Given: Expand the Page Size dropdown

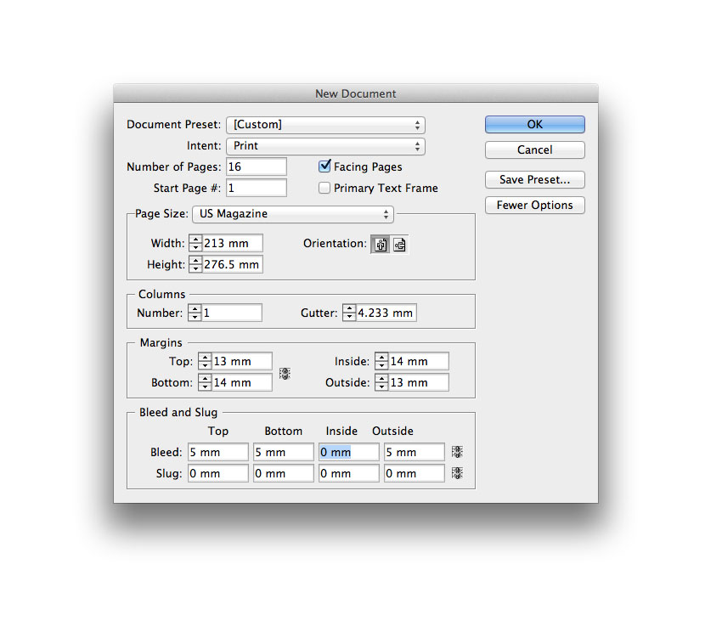Looking at the screenshot, I should (x=293, y=214).
